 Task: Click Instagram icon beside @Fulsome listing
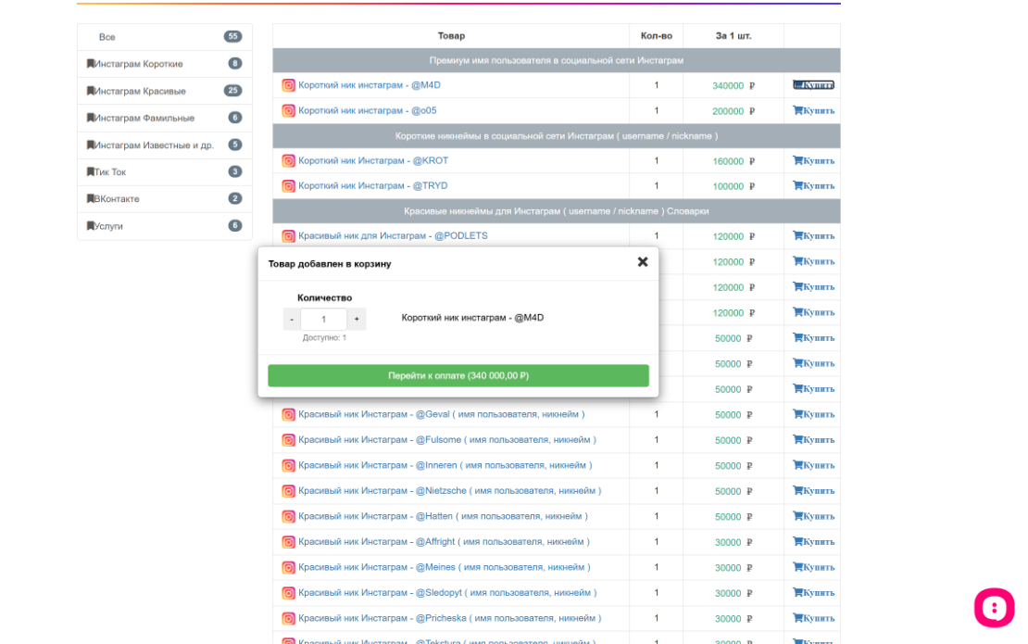[288, 440]
